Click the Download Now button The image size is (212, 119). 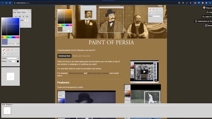(64, 56)
